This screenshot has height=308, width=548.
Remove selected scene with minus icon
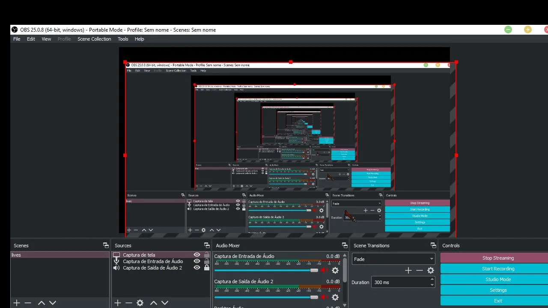tap(28, 303)
